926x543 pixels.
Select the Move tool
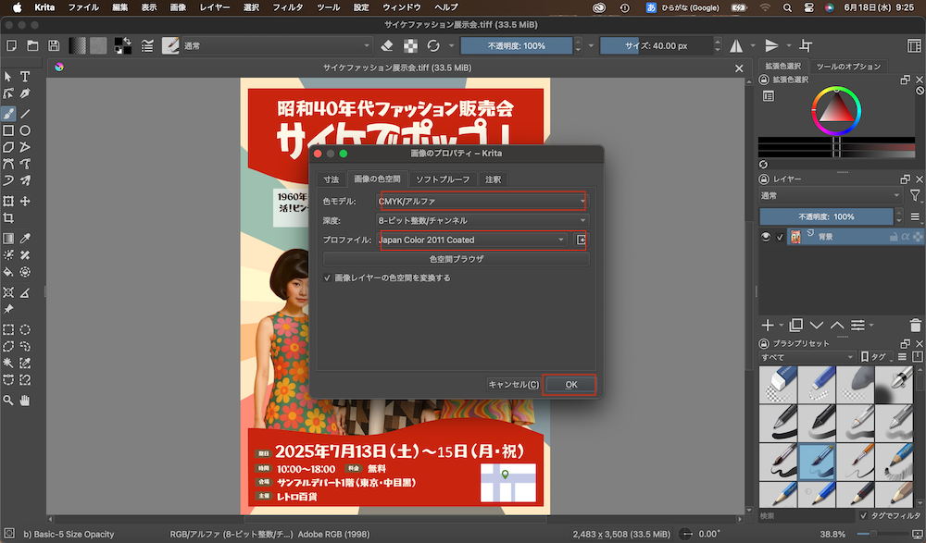25,202
